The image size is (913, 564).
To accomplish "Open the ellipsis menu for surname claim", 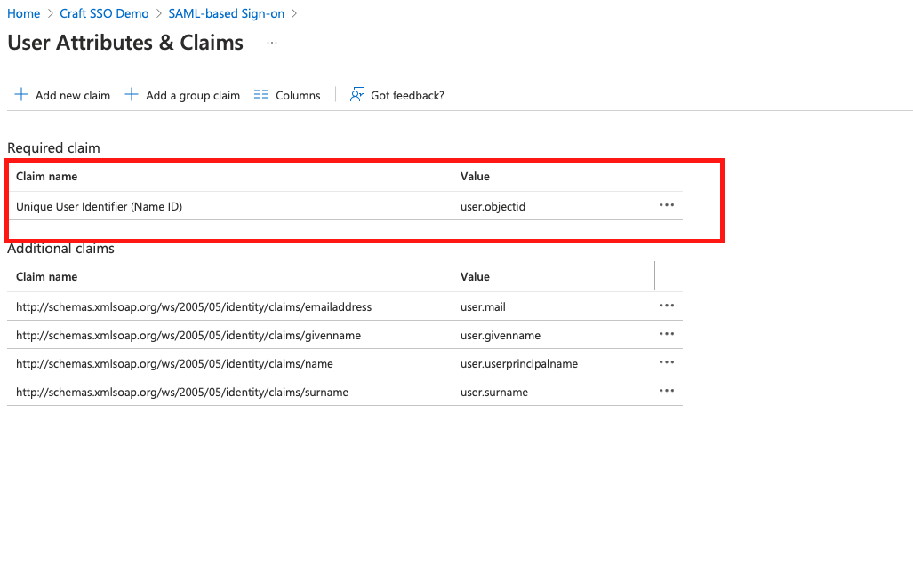I will (666, 391).
